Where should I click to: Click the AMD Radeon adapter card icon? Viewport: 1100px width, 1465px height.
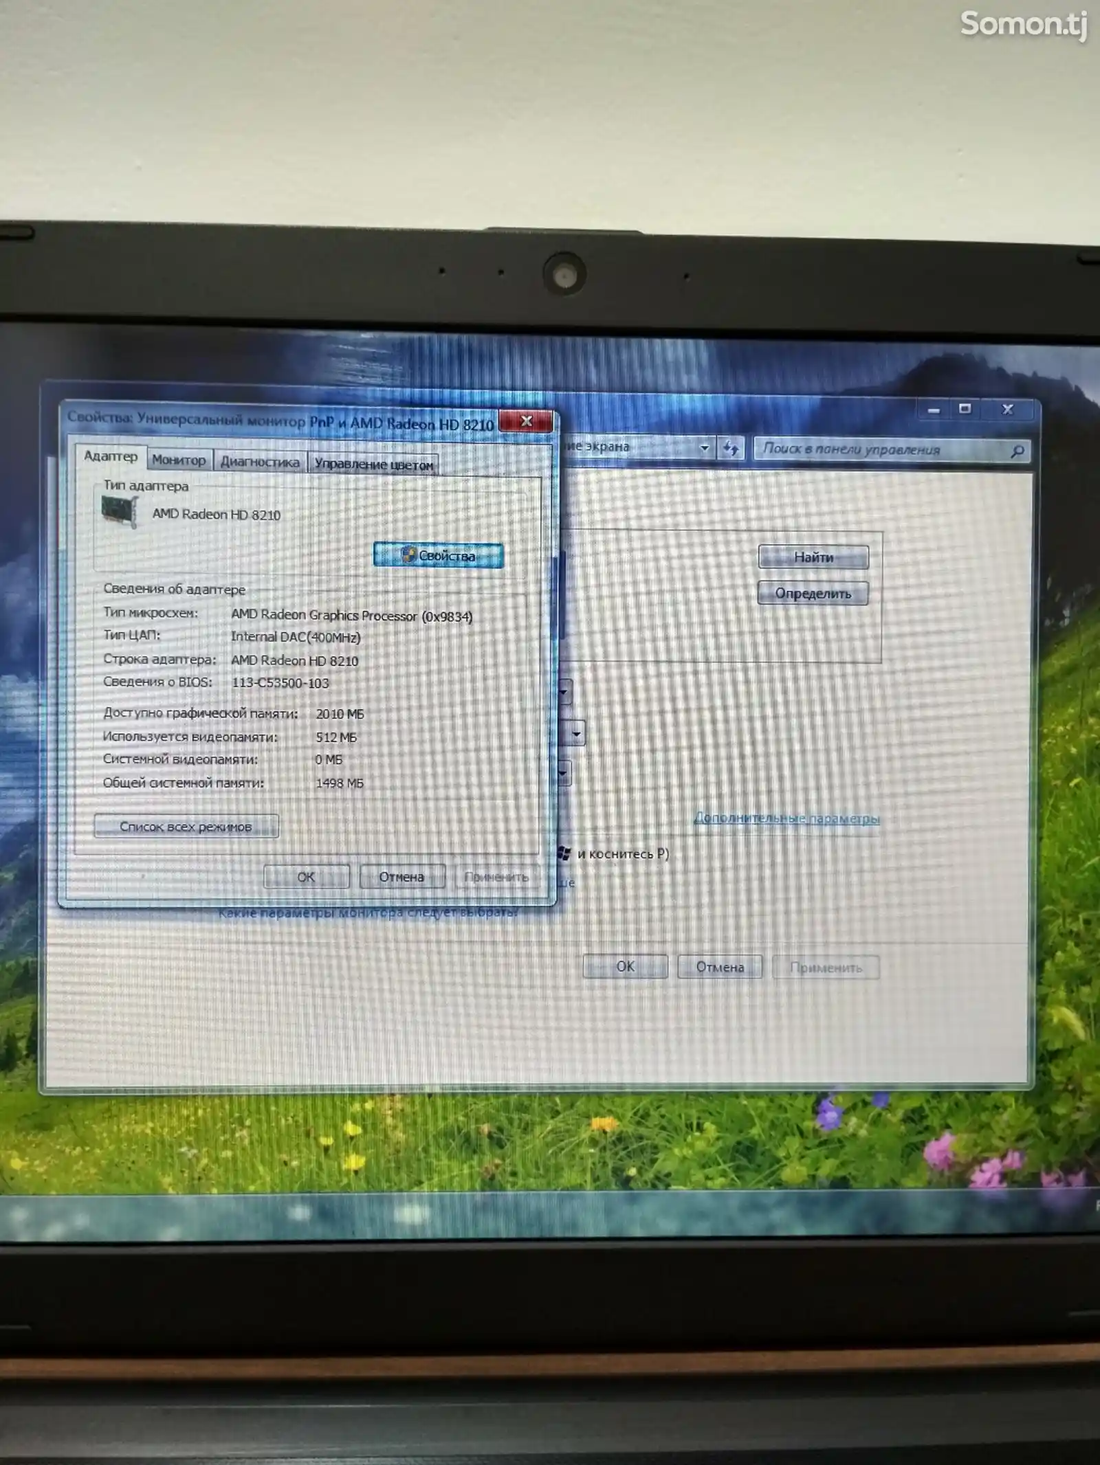(x=120, y=511)
